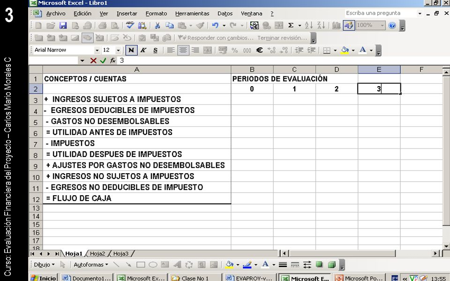Open the Arial Narrow font dropdown

97,50
